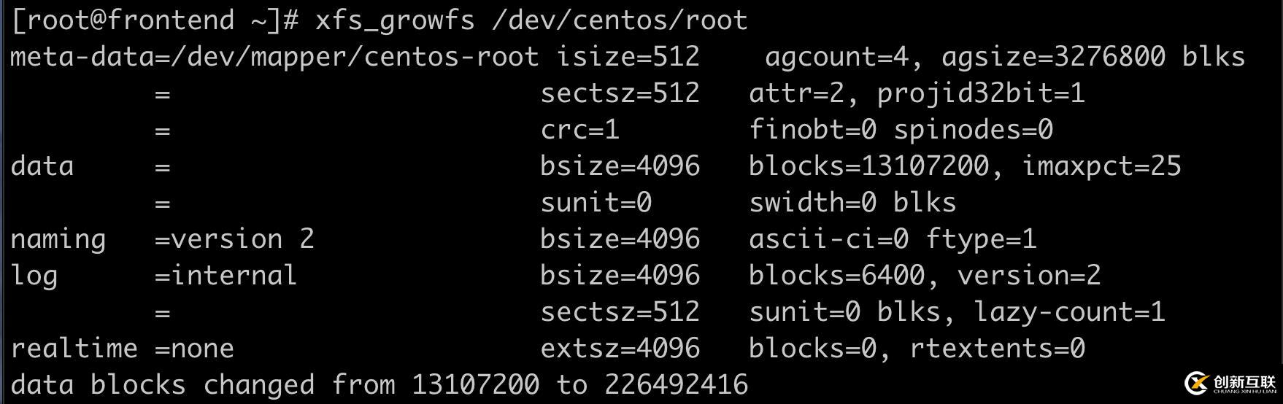Click the realtime =none text
Image resolution: width=1283 pixels, height=404 pixels.
(x=122, y=349)
